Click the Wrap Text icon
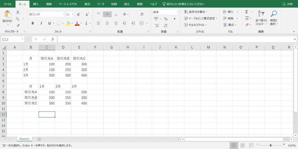Viewport: 298px width, 149px height. [142, 14]
